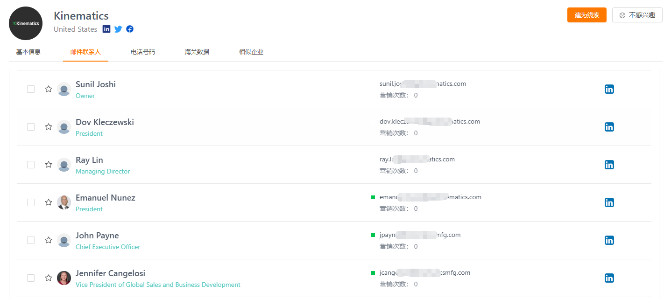Tick the checkbox for Jennifer Cangelosi
The height and width of the screenshot is (299, 664).
point(31,278)
